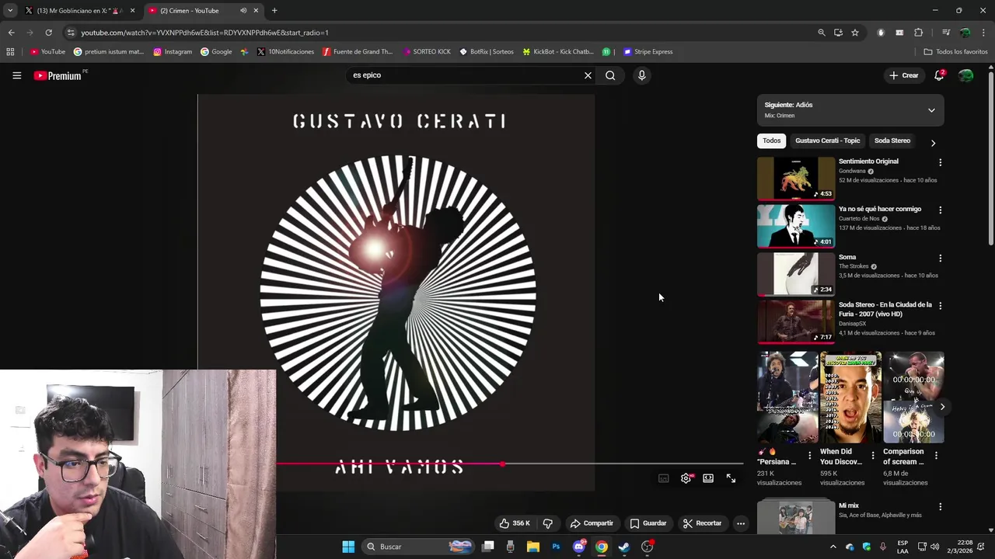Open Compartir share dialog
The height and width of the screenshot is (559, 995).
pos(592,523)
